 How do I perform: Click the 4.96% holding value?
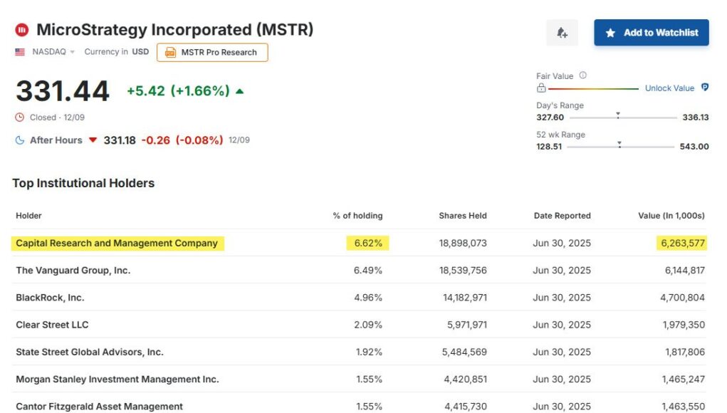(x=368, y=298)
